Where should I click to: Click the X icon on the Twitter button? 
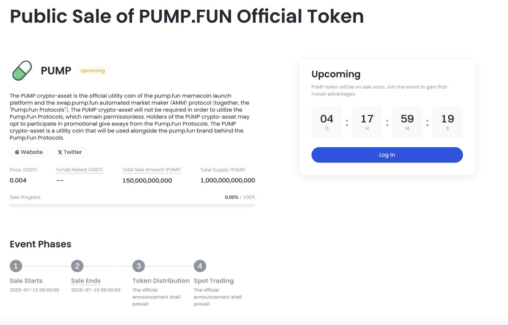(x=60, y=152)
